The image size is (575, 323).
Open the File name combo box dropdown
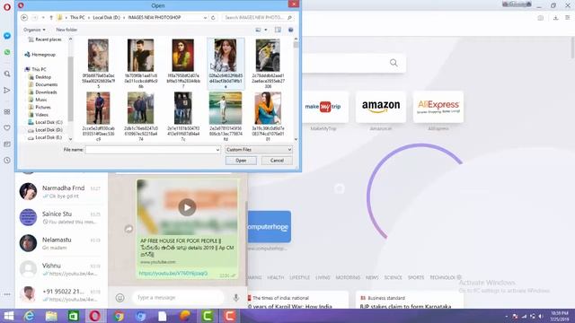pyautogui.click(x=217, y=150)
